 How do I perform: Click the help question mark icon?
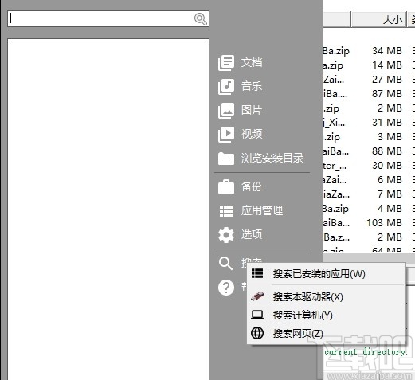(x=226, y=288)
